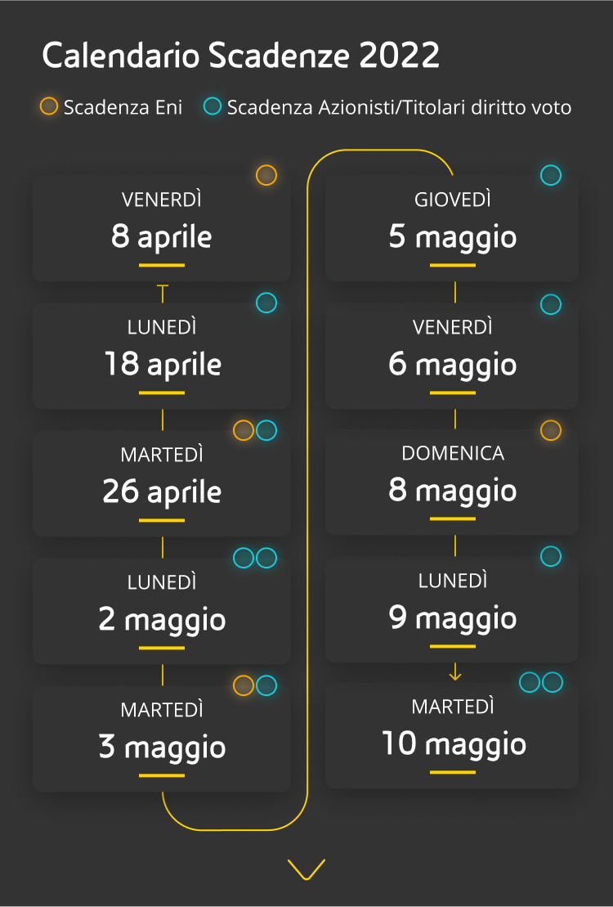Click the cyan marker on 6 maggio card
Screen dimensions: 613x907
point(551,305)
